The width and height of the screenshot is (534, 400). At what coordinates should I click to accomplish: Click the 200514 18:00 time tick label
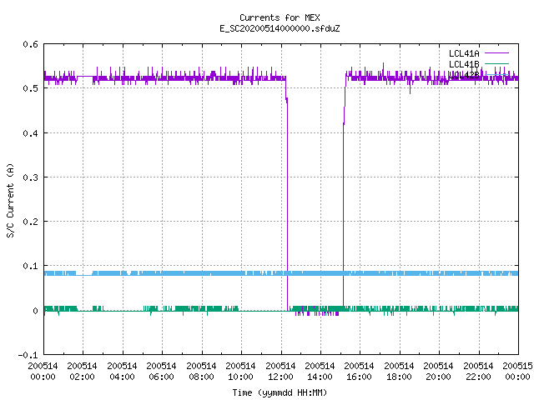(399, 371)
